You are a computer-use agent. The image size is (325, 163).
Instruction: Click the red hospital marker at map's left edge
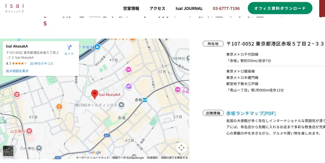click(17, 95)
